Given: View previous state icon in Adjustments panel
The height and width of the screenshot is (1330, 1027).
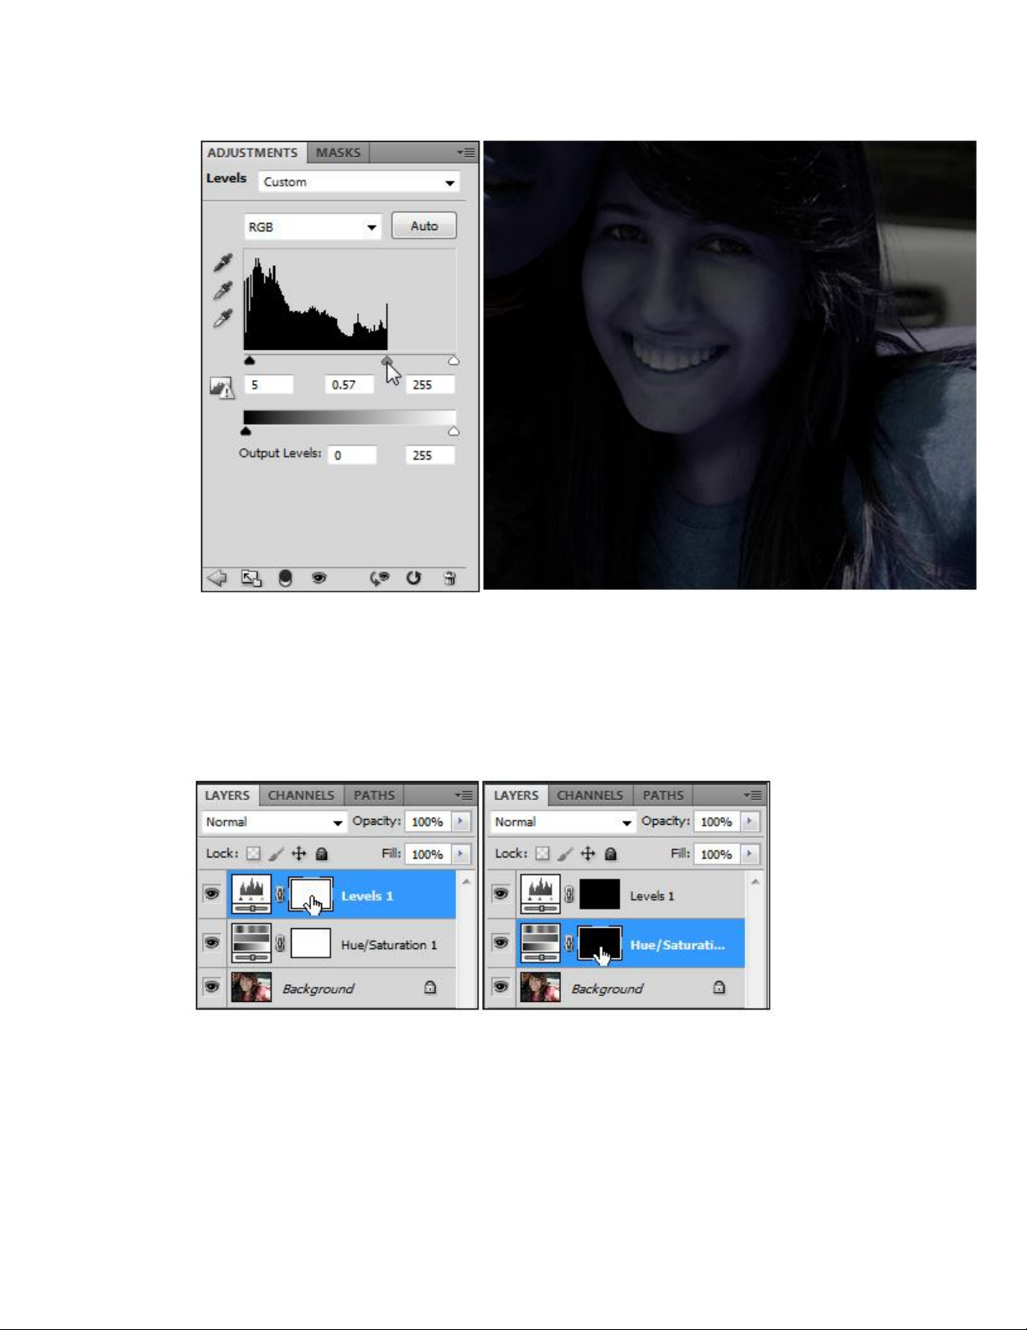Looking at the screenshot, I should [380, 578].
